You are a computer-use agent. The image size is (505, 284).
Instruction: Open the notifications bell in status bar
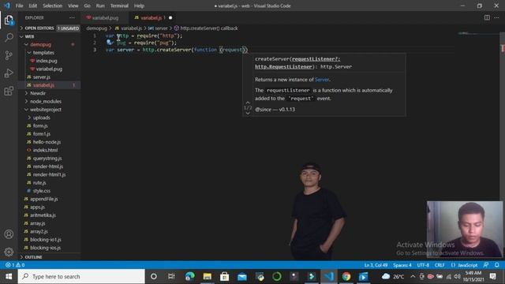click(497, 265)
